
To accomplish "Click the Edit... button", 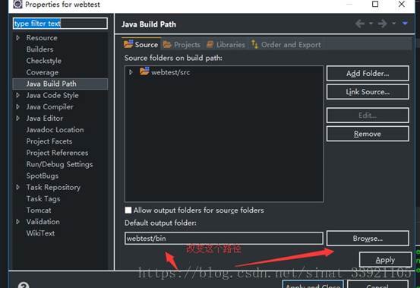I will 368,116.
